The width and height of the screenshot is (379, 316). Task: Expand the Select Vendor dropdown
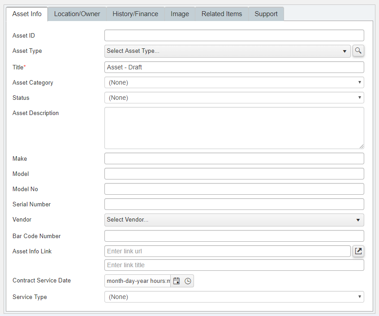234,220
